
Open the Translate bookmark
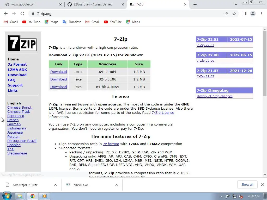coord(72,22)
